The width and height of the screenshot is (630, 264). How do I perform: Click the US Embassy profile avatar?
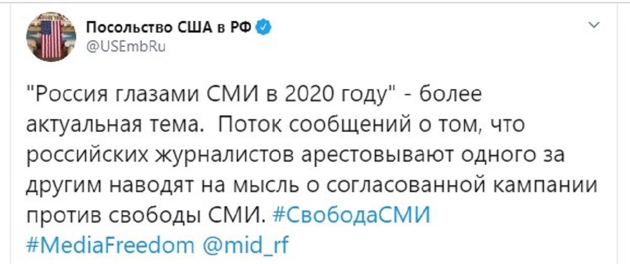[x=51, y=35]
